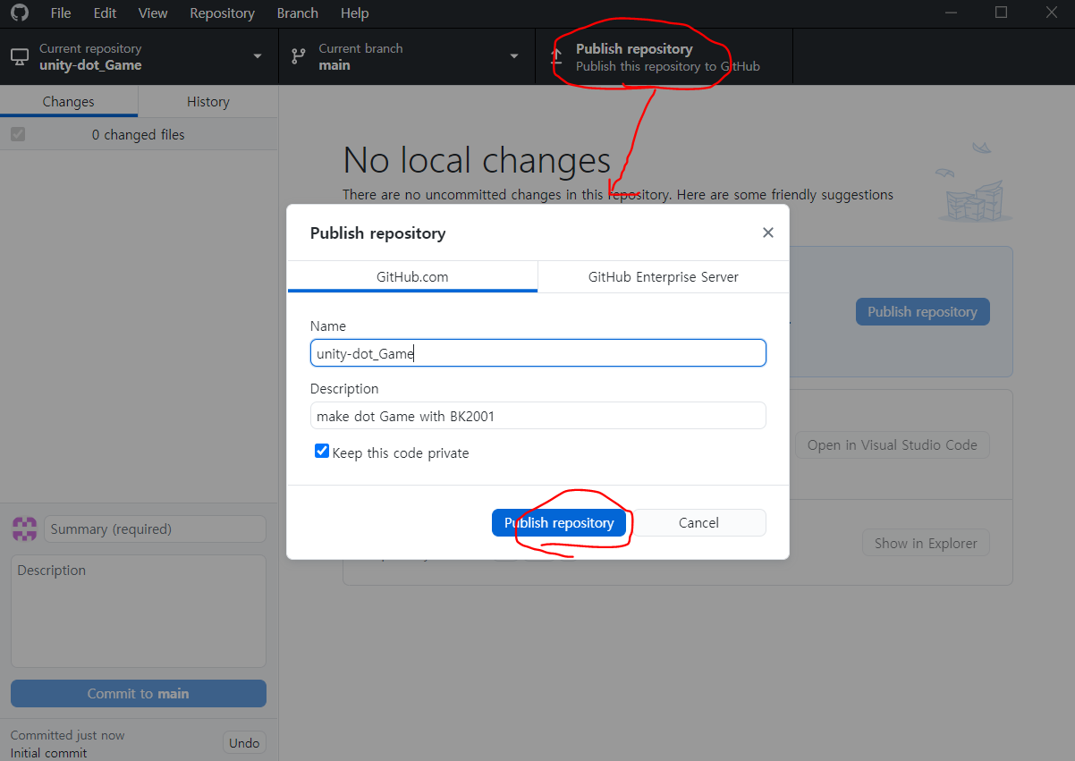Click the upload arrow icon of Publish repository
This screenshot has height=761, width=1075.
(x=556, y=56)
